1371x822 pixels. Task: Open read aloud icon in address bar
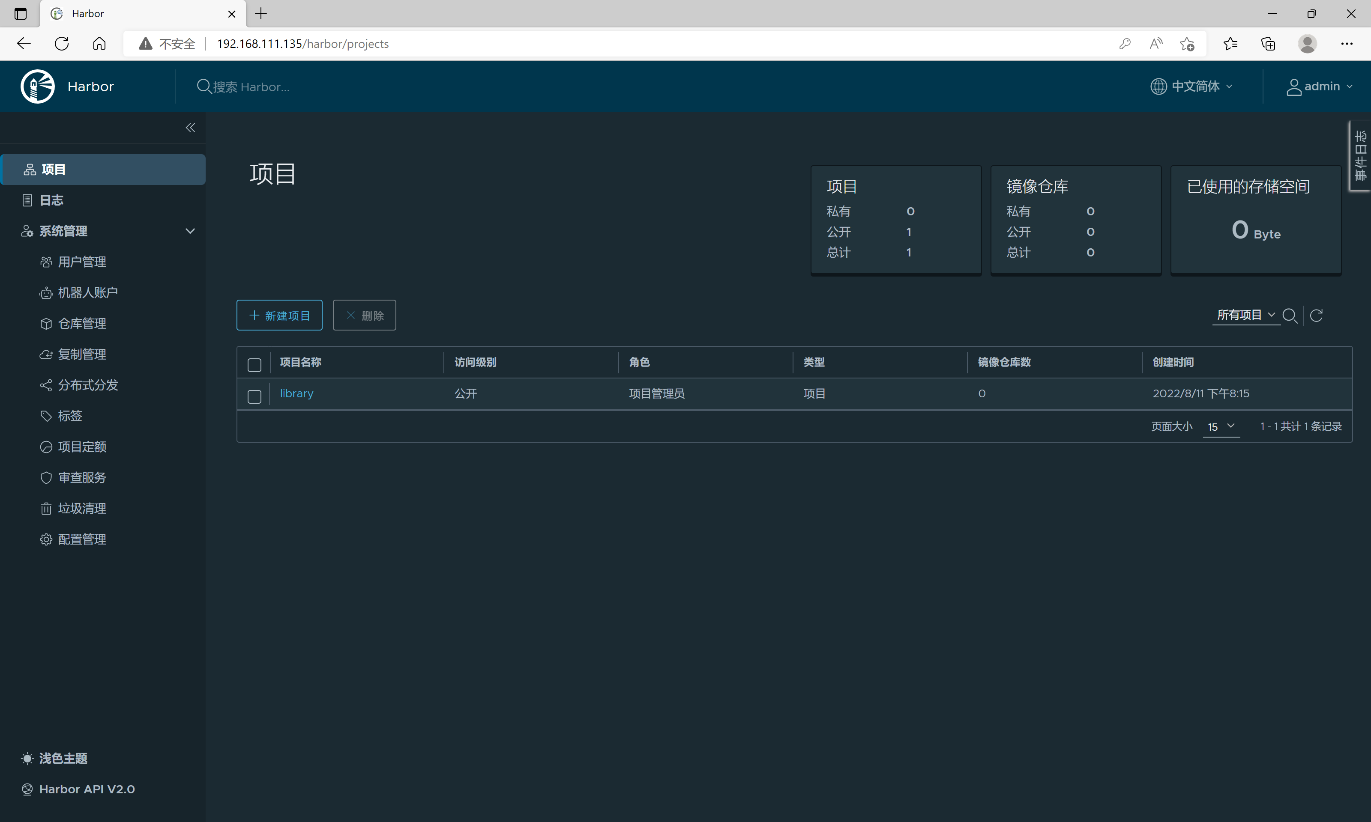click(1156, 44)
